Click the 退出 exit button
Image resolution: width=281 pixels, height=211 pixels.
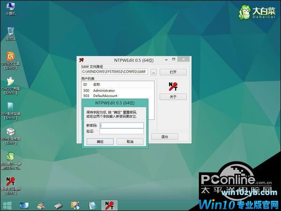[x=164, y=137]
